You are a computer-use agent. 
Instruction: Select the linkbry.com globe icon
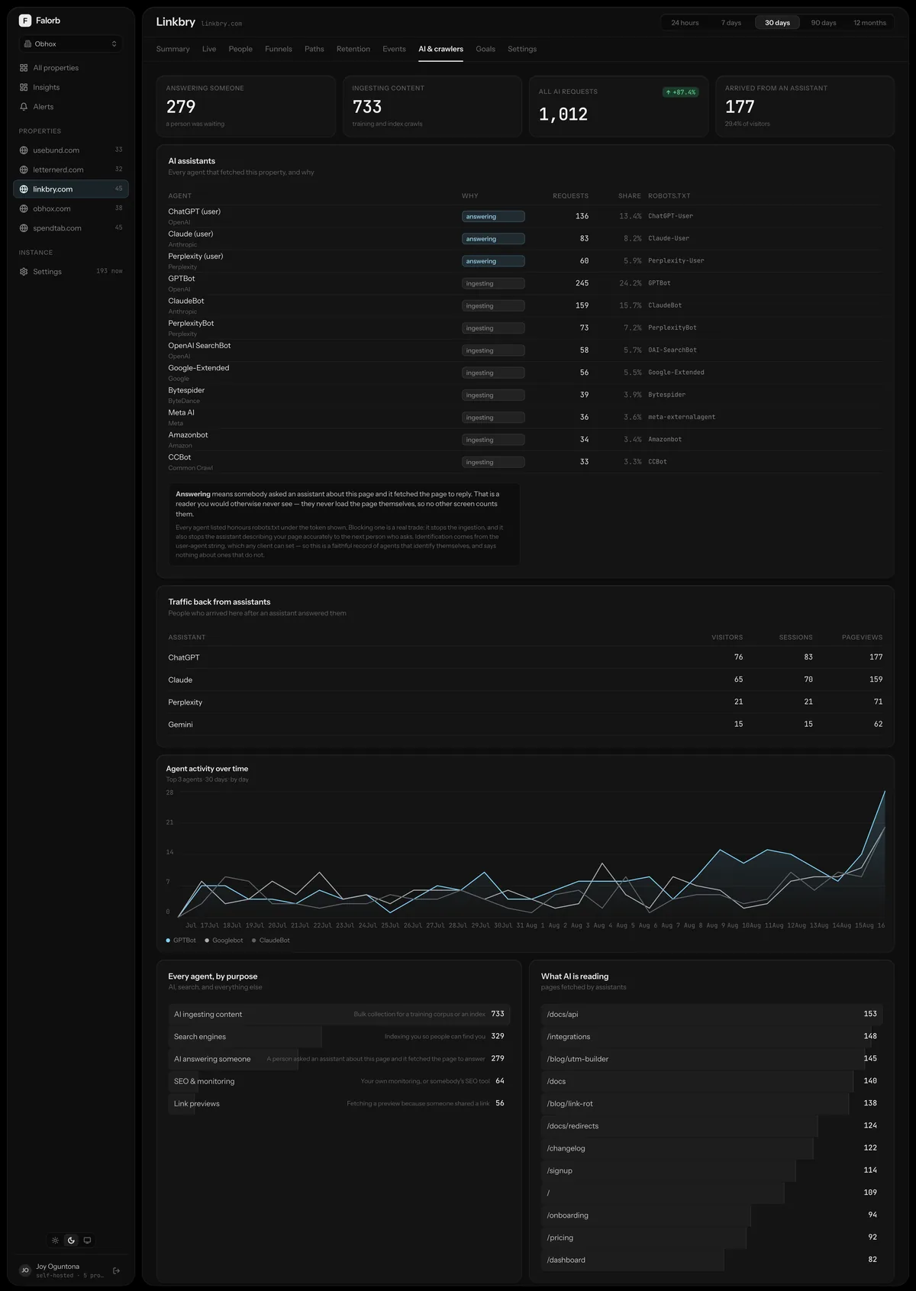pyautogui.click(x=24, y=189)
